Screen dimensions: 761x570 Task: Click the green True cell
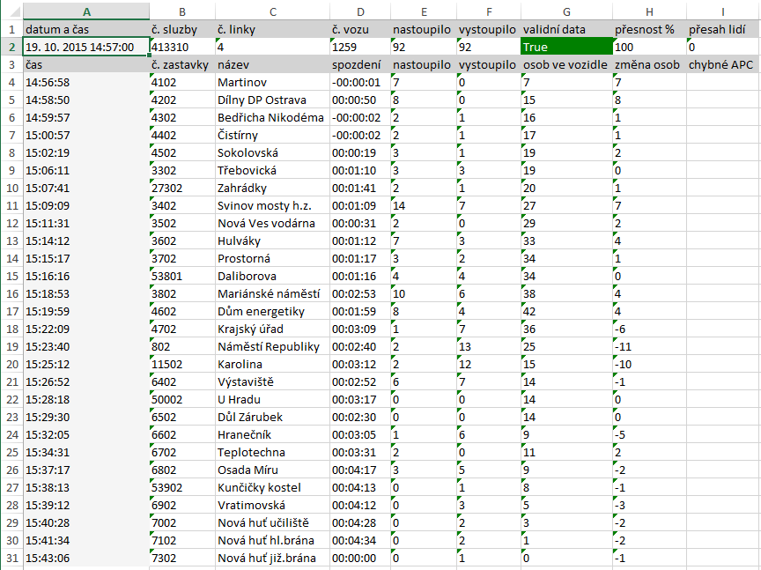[567, 47]
